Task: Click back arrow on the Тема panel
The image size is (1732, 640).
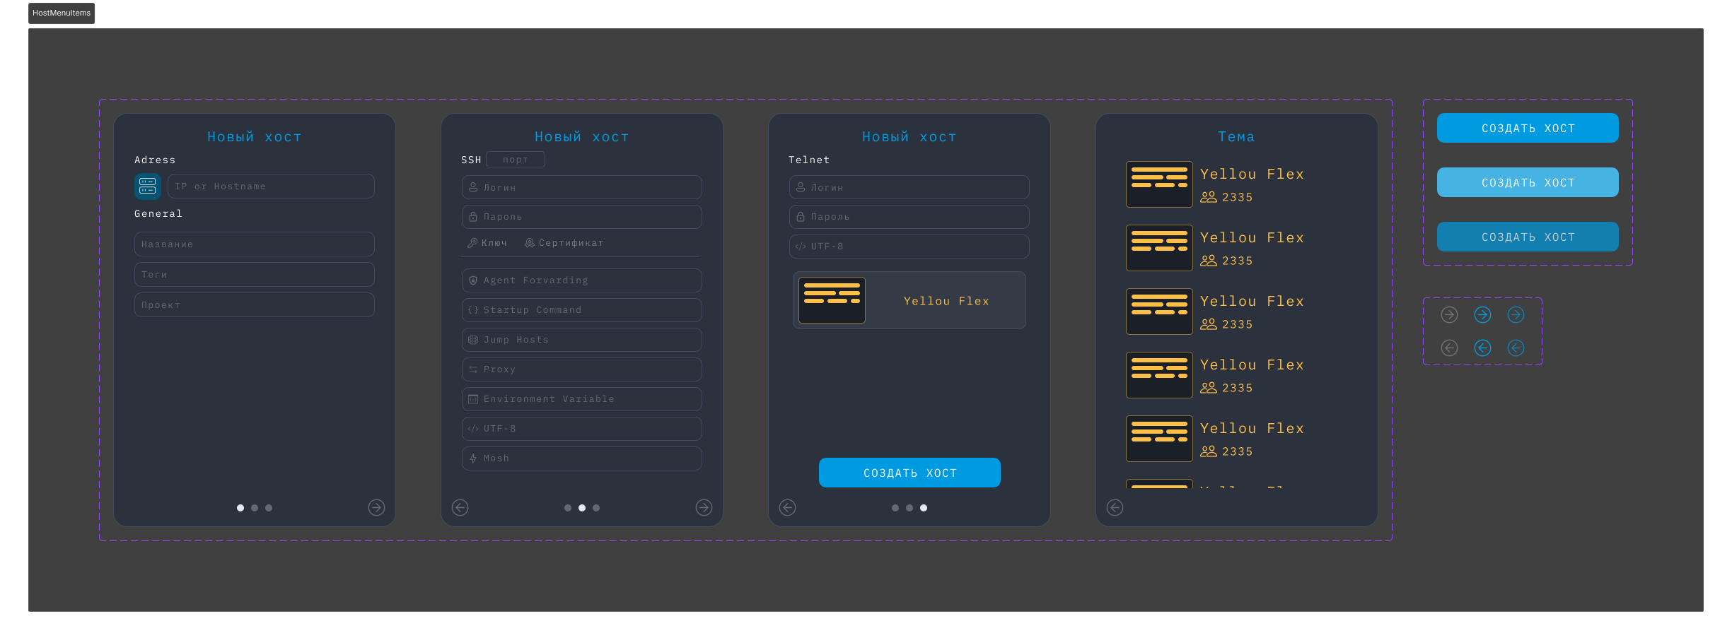Action: 1115,507
